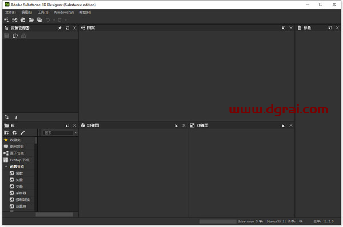Viewport: 343px width, 227px height.
Task: Expand options with the » chevron beside search
Action: coord(76,133)
